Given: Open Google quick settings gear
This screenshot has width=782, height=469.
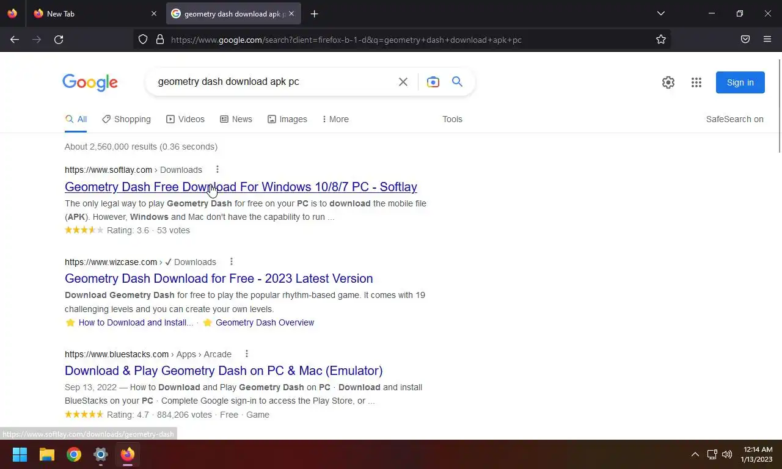Looking at the screenshot, I should point(668,82).
